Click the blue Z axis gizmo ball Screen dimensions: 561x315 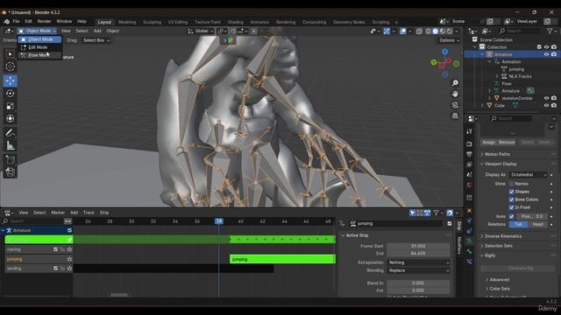click(444, 52)
